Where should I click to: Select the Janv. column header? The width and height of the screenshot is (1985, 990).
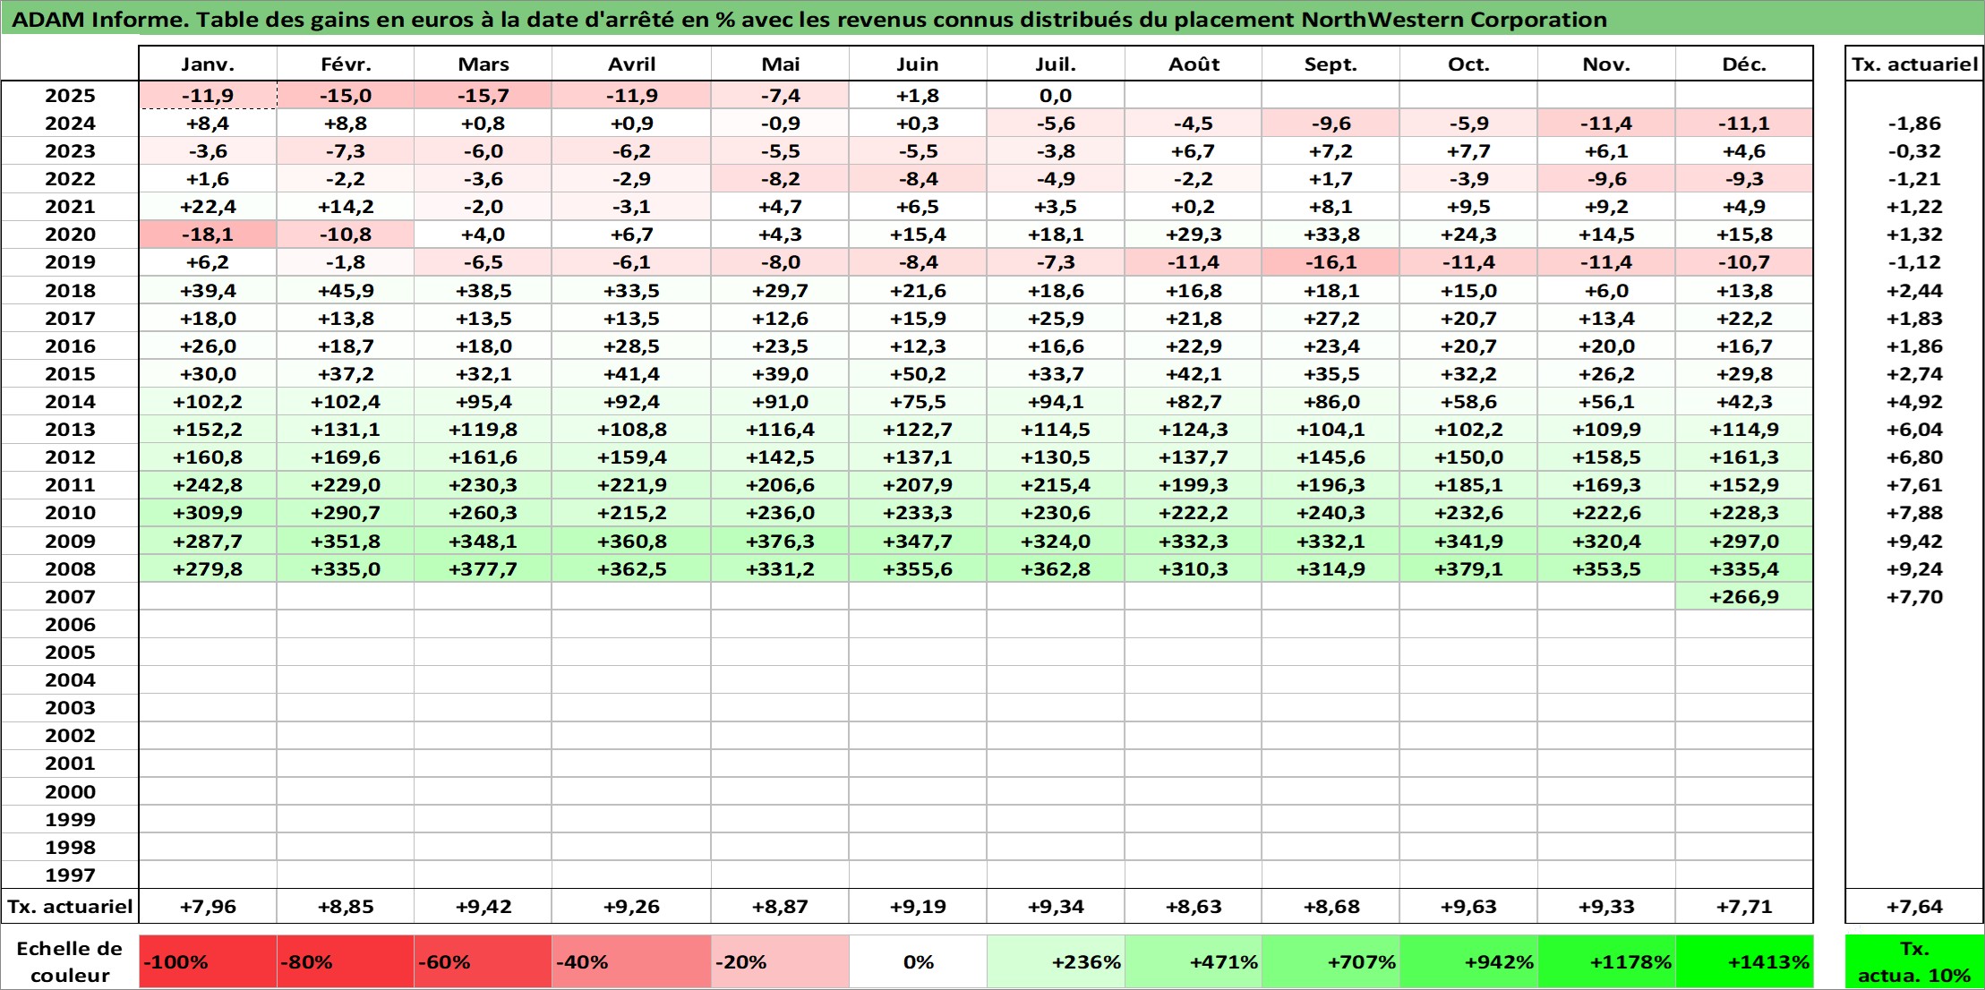coord(208,64)
